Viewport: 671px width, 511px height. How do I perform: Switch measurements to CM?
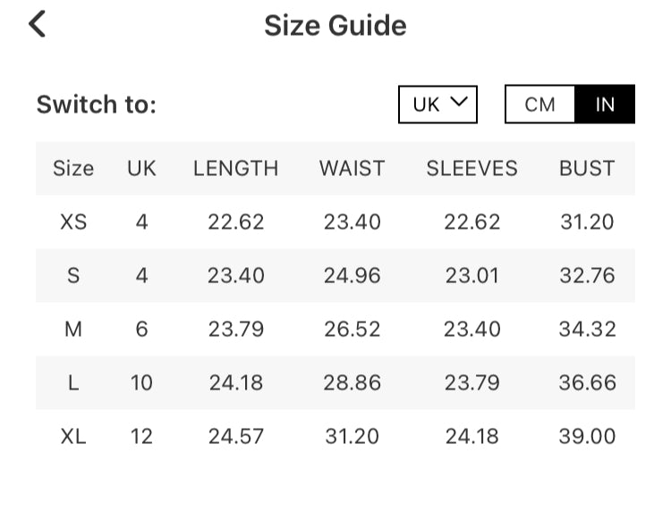[x=539, y=105]
